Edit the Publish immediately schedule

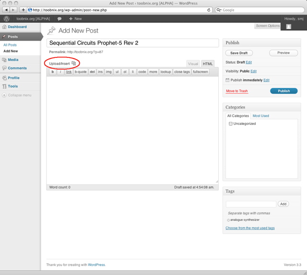click(x=266, y=80)
